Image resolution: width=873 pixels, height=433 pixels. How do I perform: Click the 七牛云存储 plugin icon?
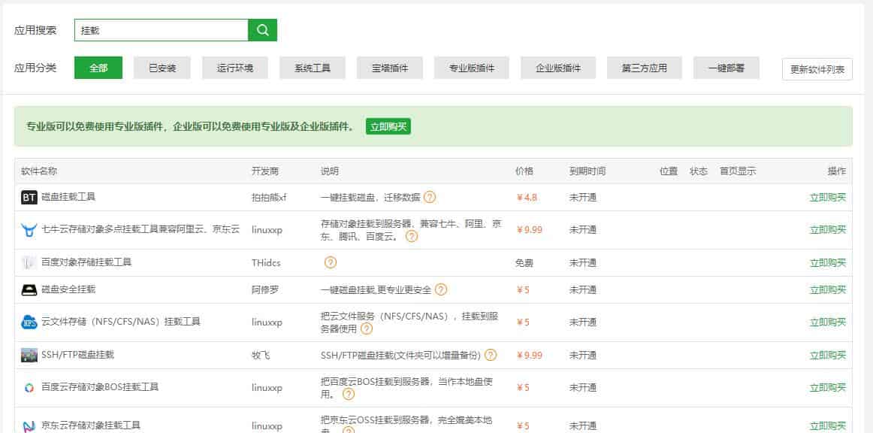point(29,230)
